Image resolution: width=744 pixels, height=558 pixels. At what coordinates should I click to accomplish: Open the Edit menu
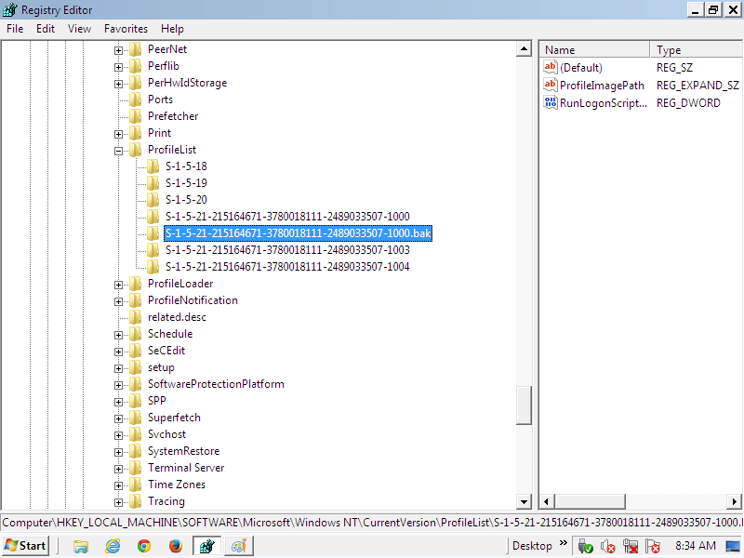click(x=46, y=29)
